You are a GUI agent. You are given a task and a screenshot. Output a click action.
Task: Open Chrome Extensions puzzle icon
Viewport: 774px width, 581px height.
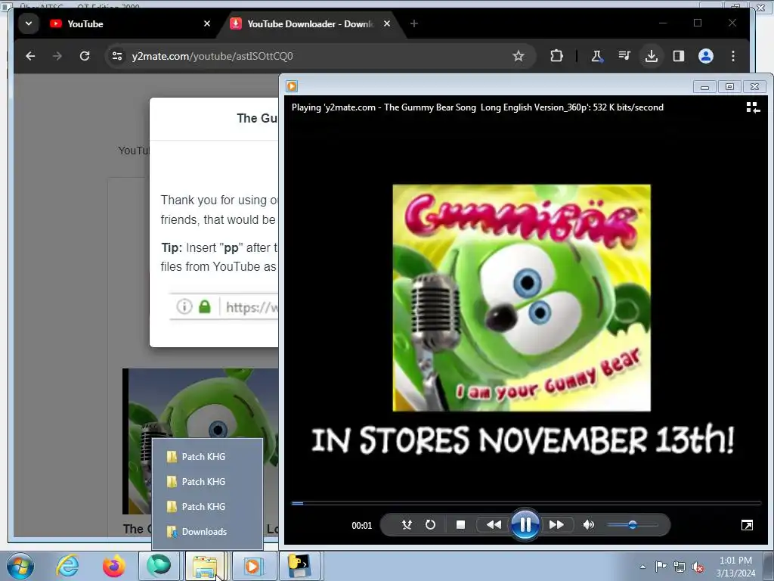point(556,56)
